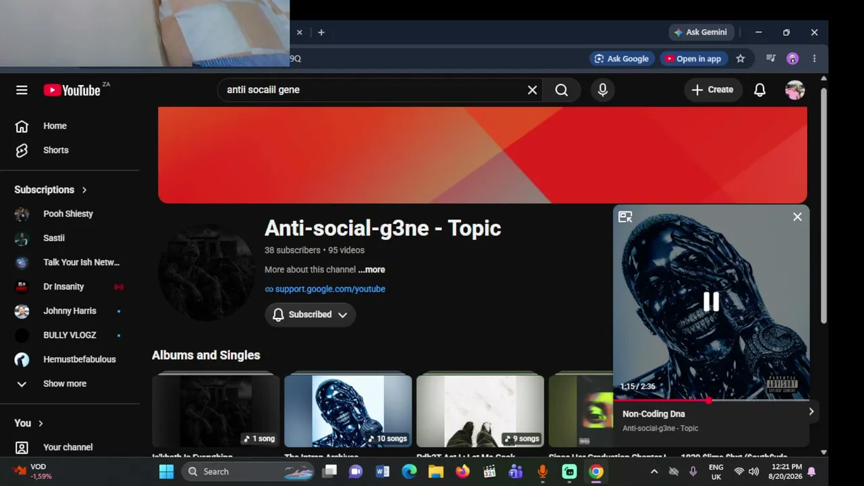Click Ask Google in the address bar
864x486 pixels.
tap(620, 59)
